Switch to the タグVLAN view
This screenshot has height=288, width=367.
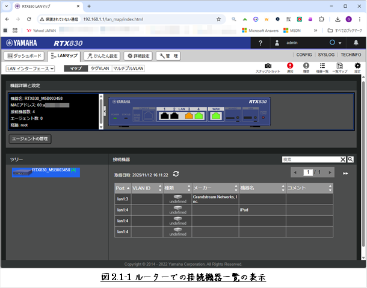pyautogui.click(x=99, y=69)
